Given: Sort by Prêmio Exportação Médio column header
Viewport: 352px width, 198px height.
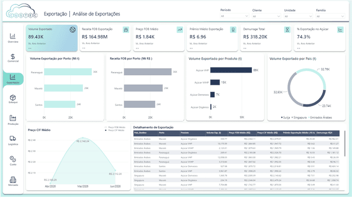Looking at the screenshot, I should tap(299, 133).
